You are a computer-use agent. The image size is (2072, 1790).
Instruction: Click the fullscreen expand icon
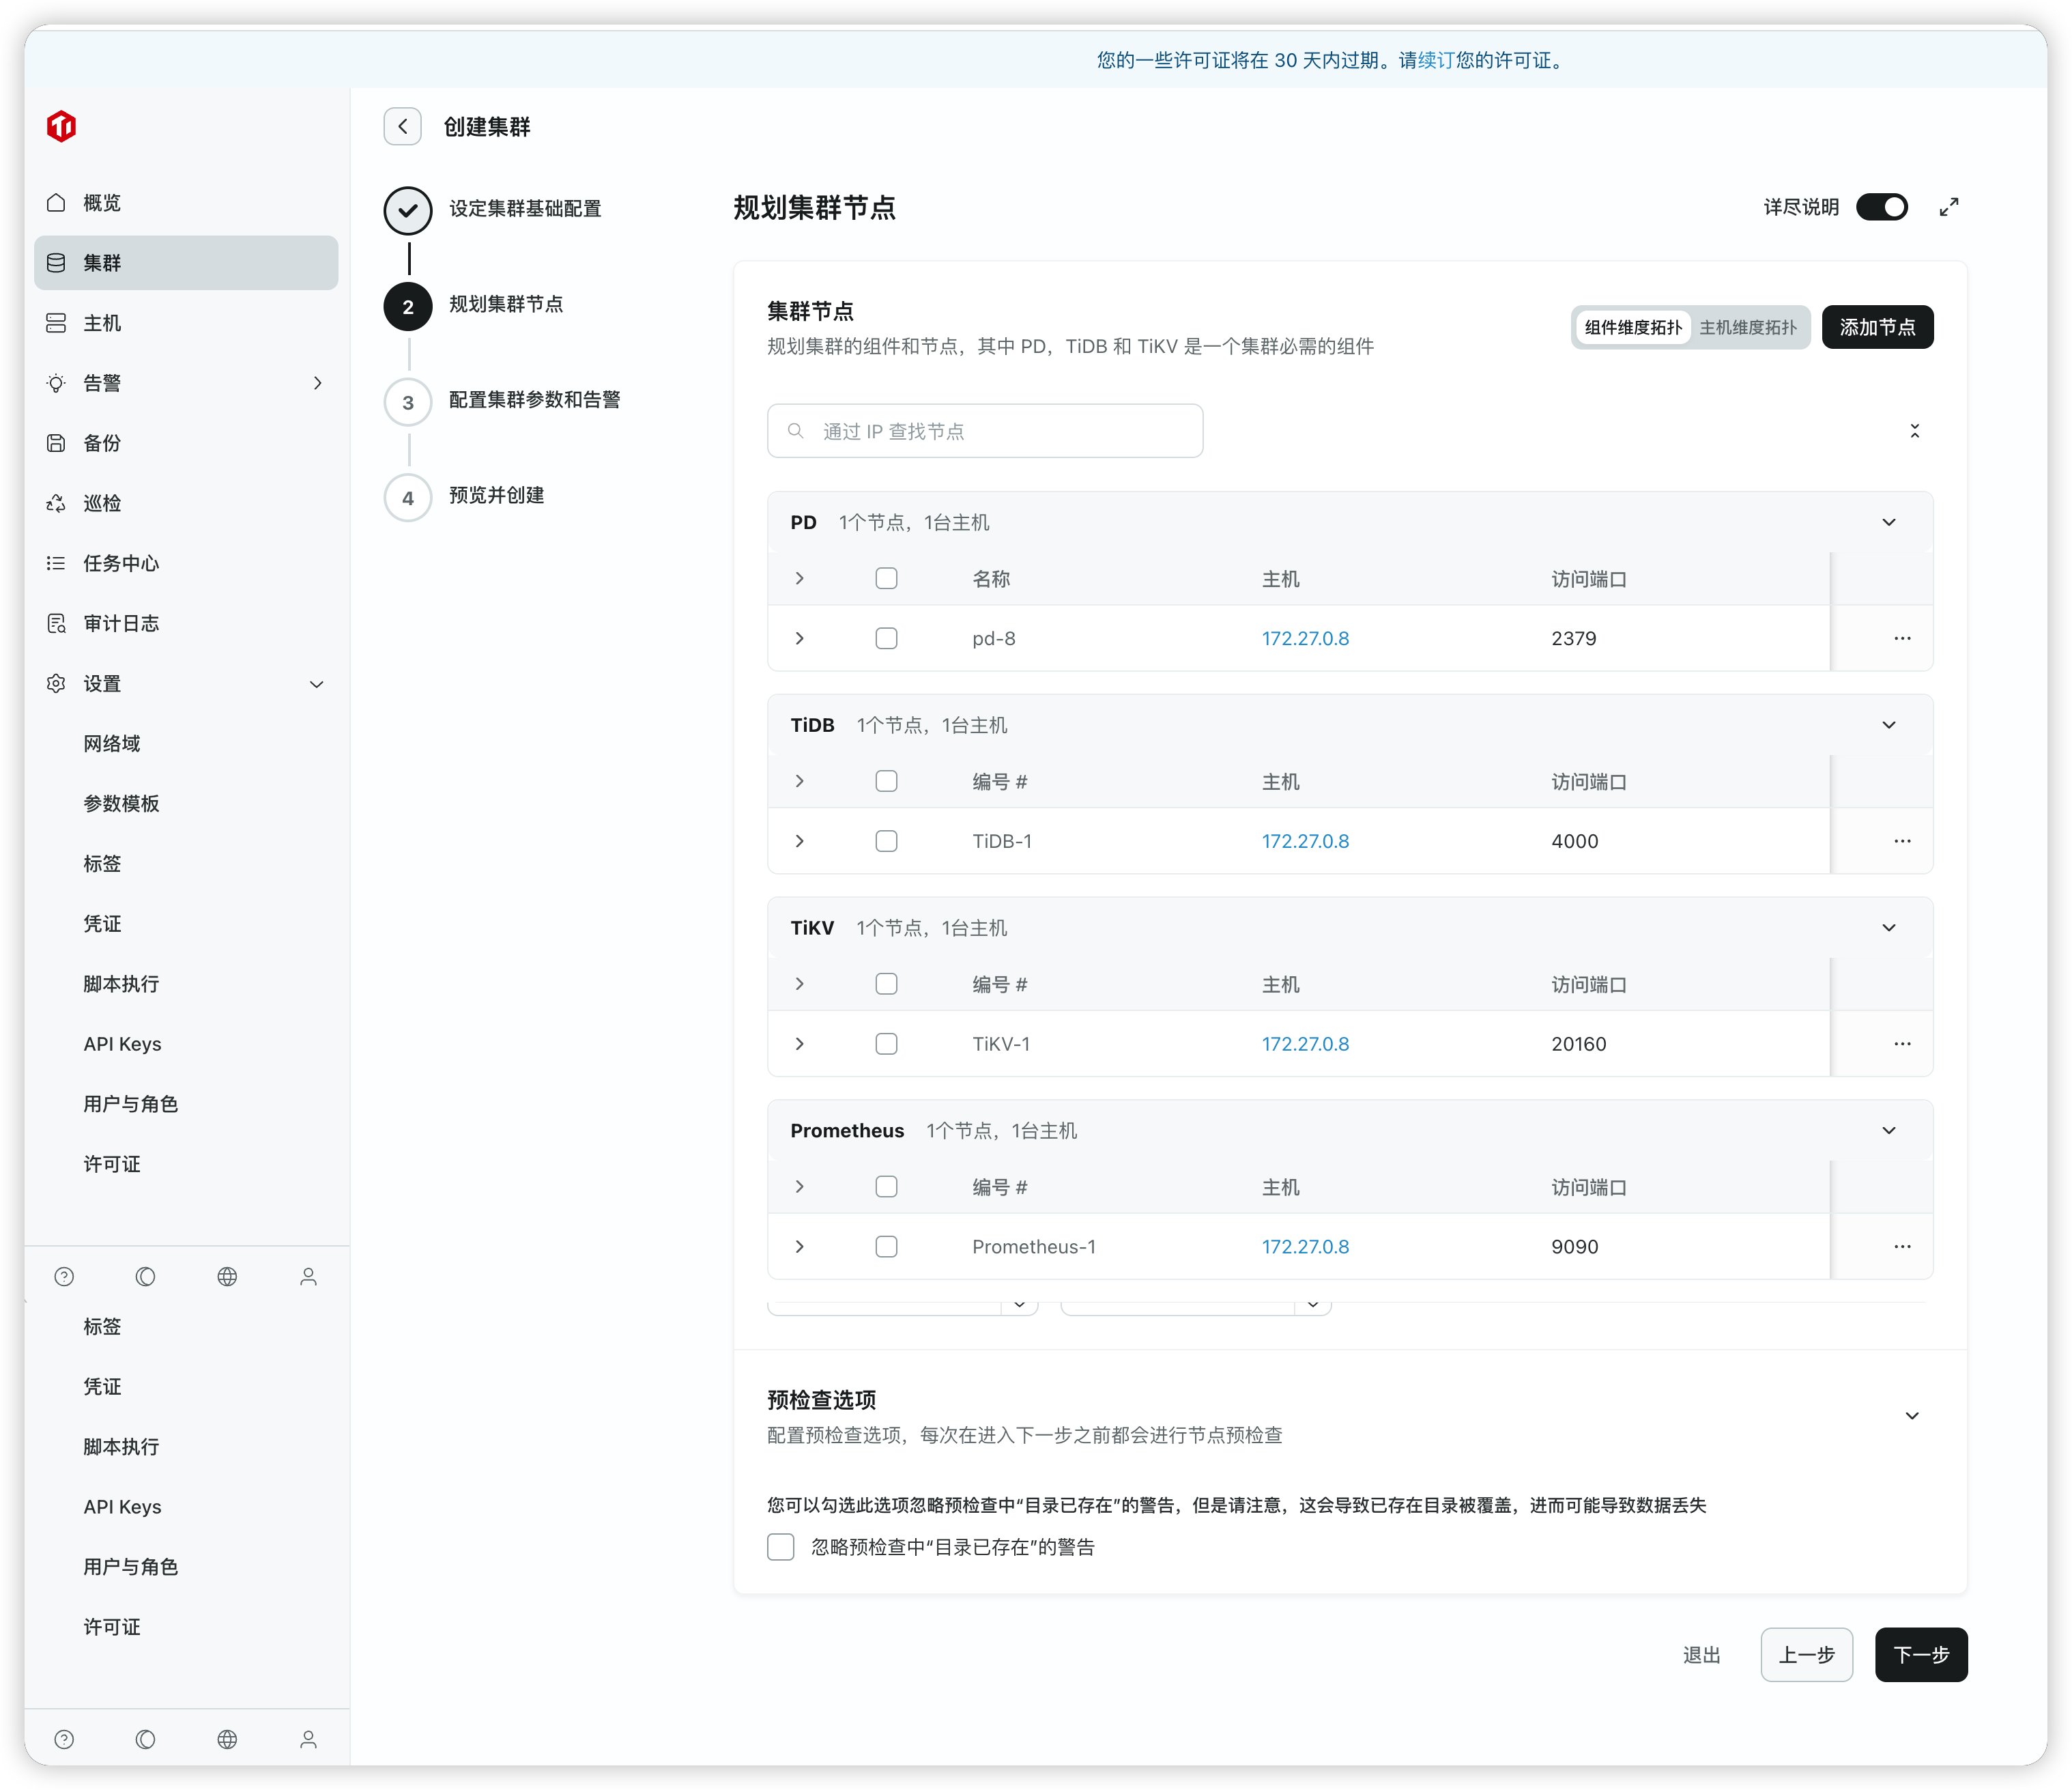click(x=1948, y=207)
